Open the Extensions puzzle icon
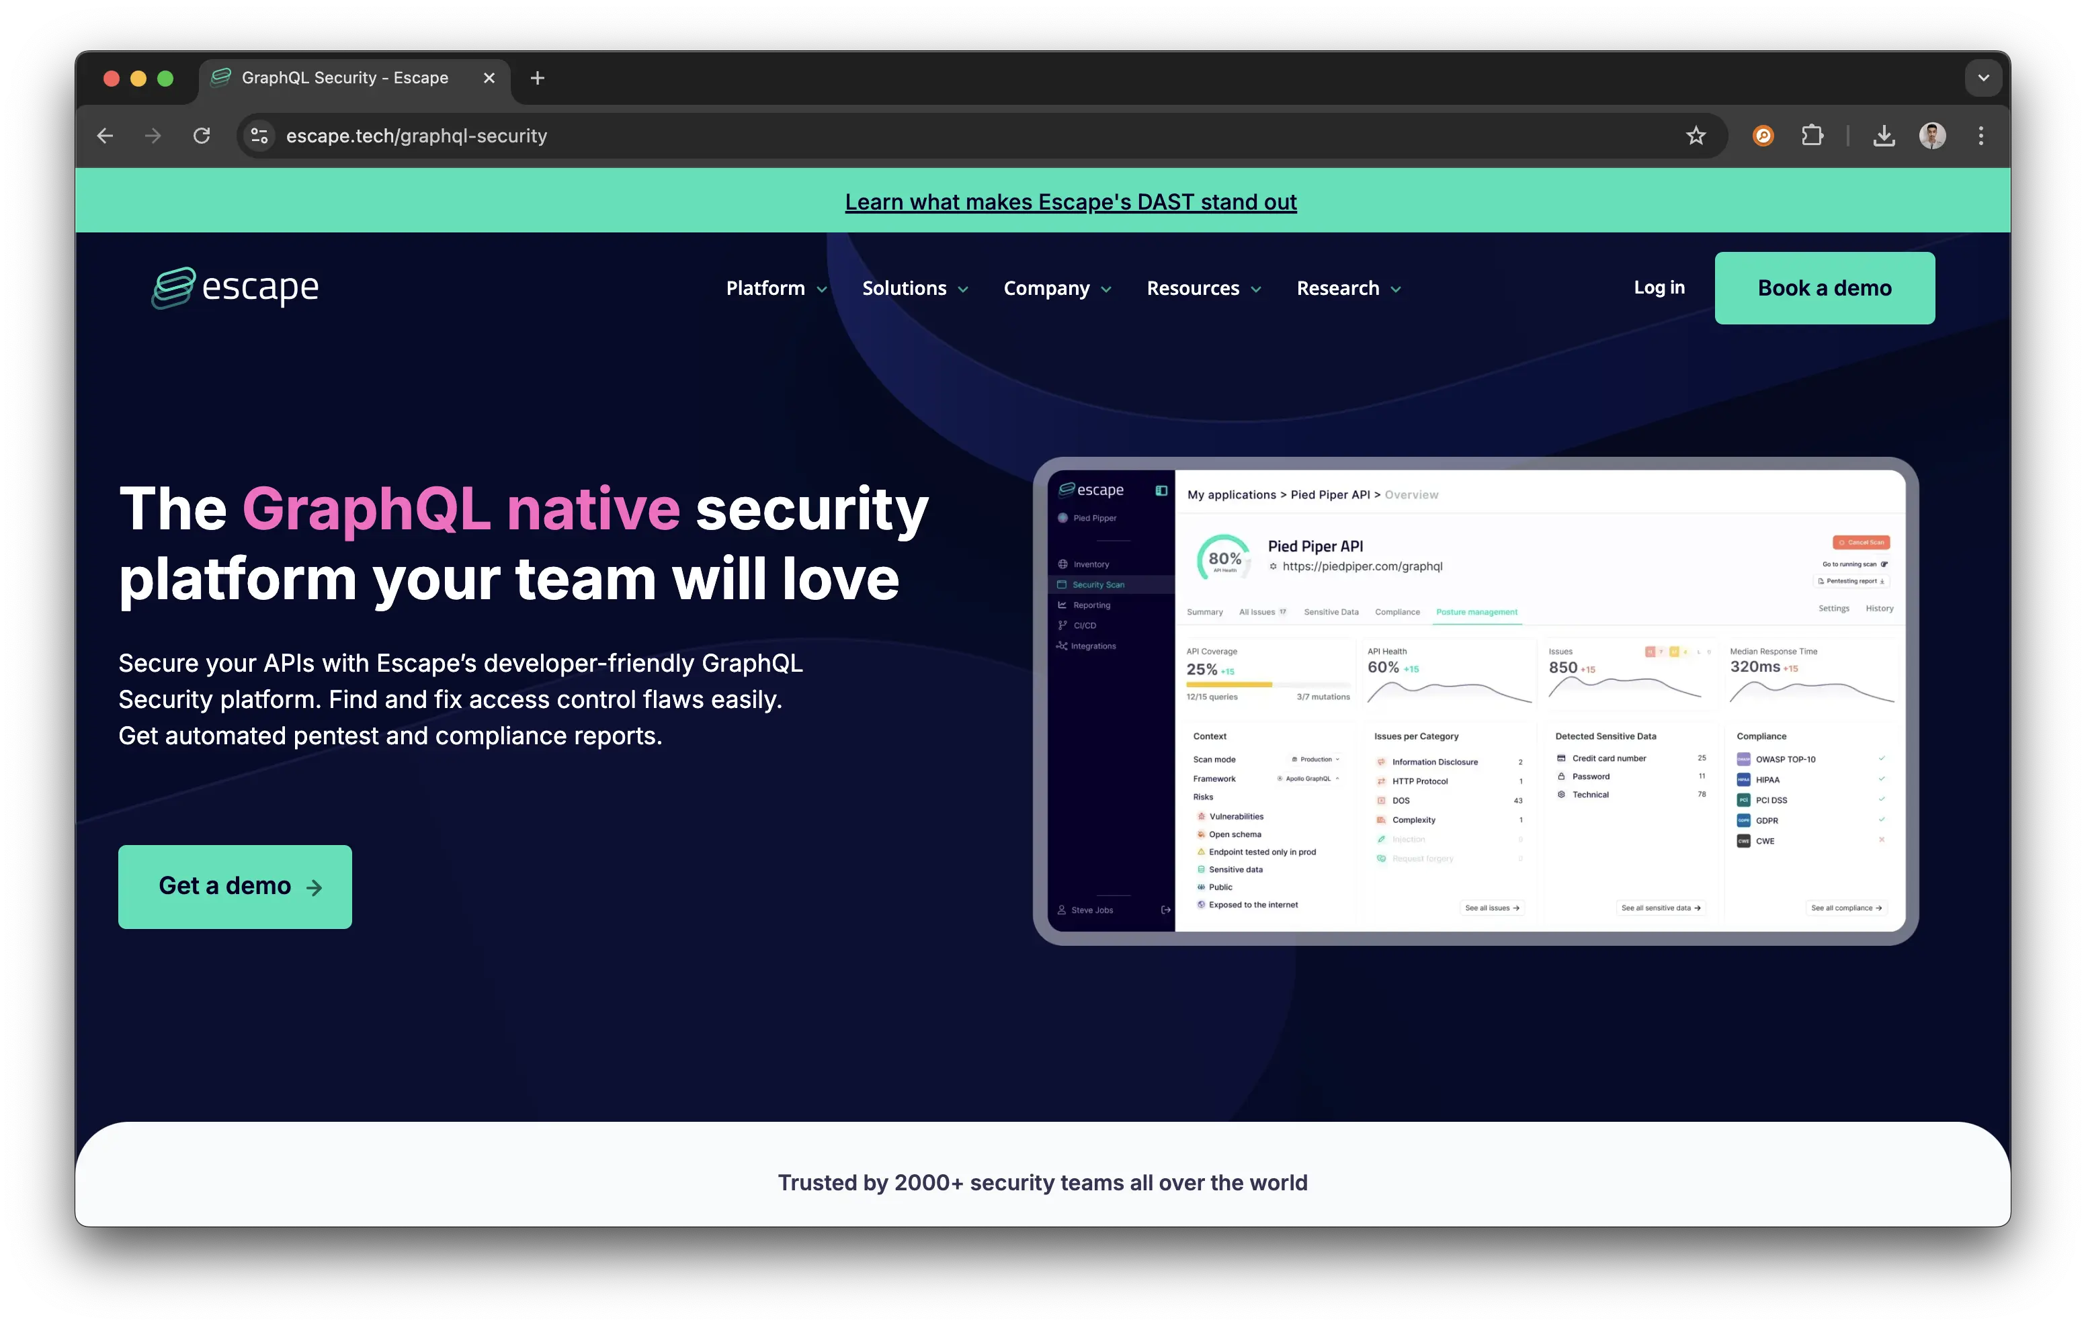 pyautogui.click(x=1811, y=136)
